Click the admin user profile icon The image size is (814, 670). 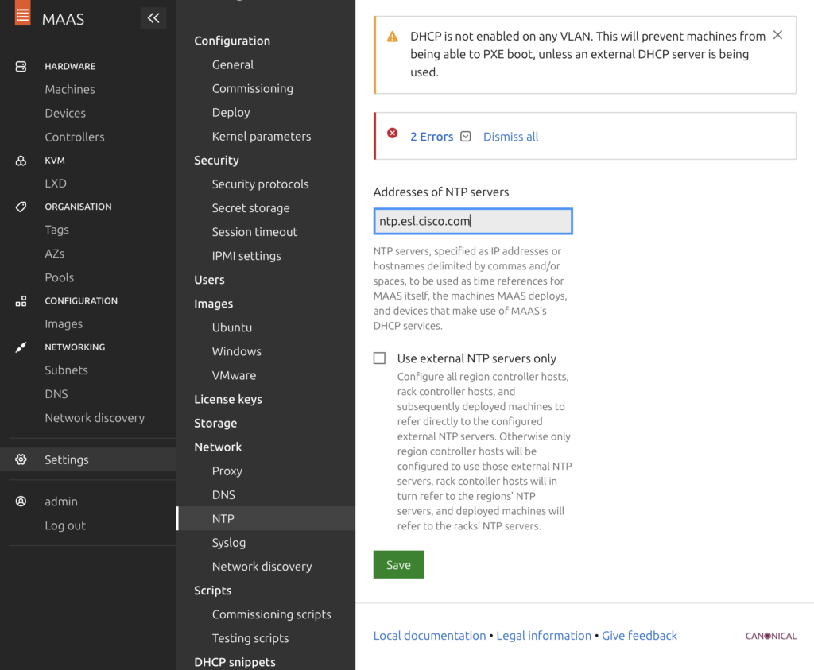[21, 502]
